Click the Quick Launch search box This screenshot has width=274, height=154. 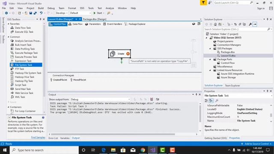(233, 3)
